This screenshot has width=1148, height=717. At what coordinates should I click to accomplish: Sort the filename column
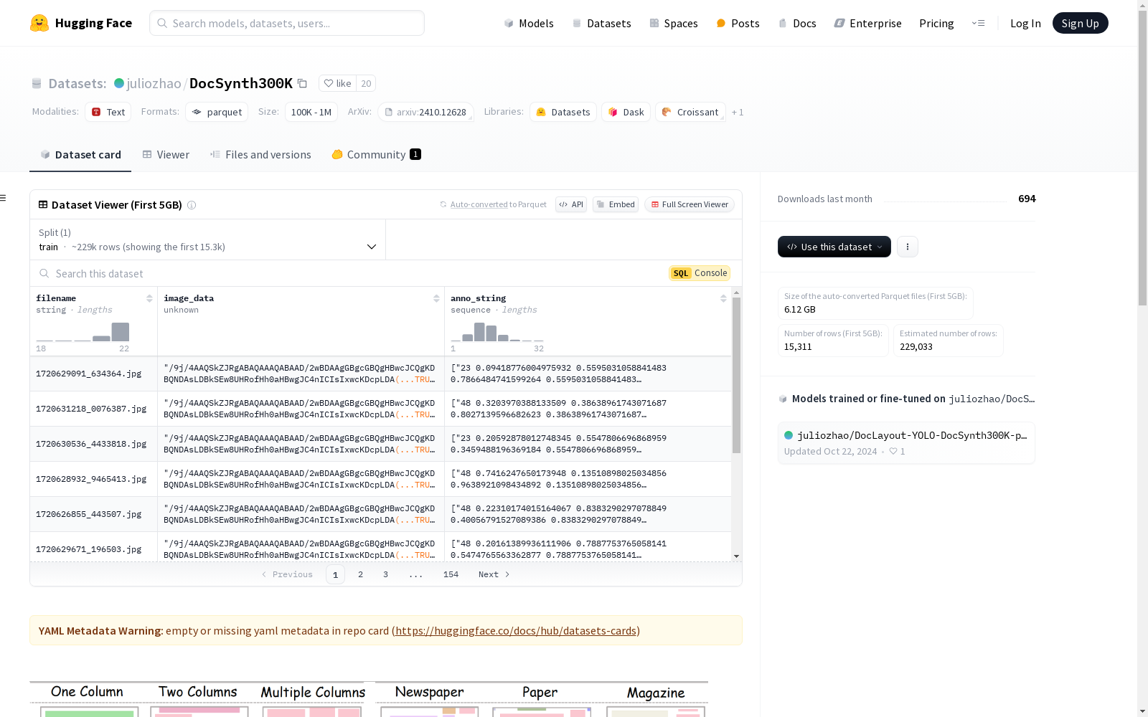click(x=149, y=298)
